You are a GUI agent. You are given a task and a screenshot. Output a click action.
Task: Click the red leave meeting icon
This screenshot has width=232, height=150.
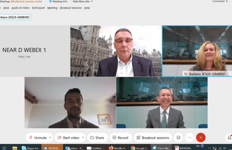pyautogui.click(x=201, y=138)
